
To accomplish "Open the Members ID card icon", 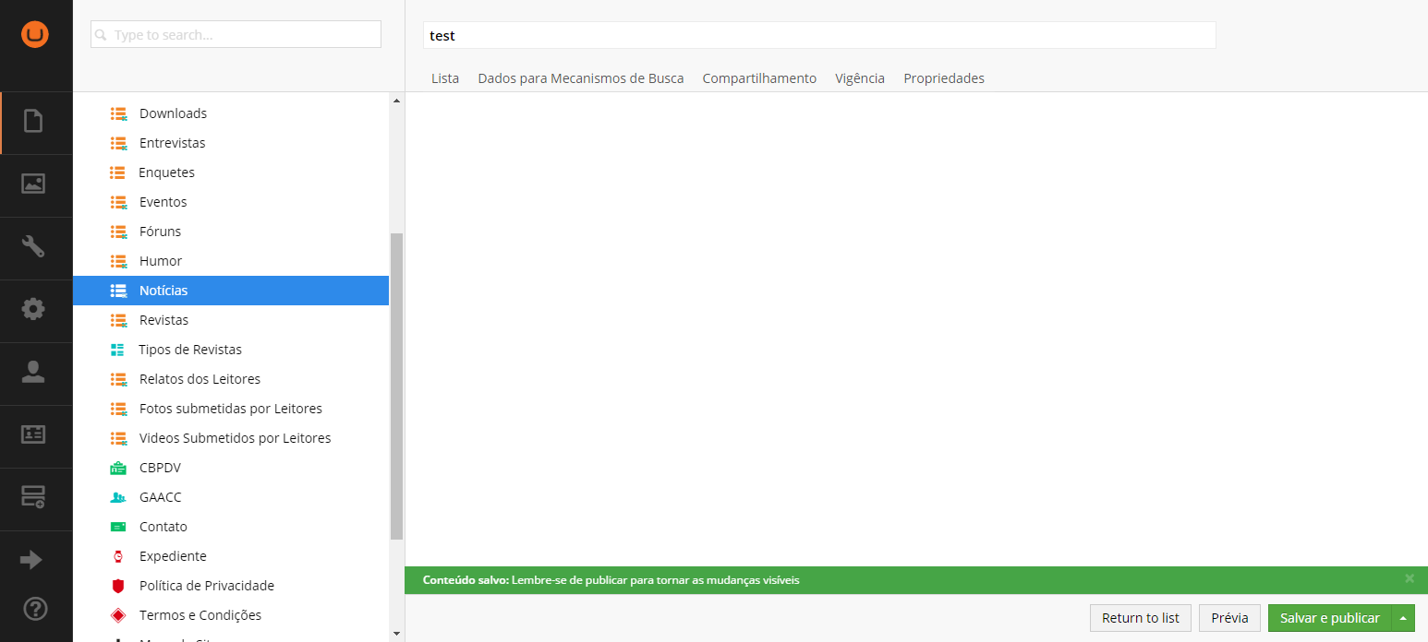I will click(x=33, y=434).
